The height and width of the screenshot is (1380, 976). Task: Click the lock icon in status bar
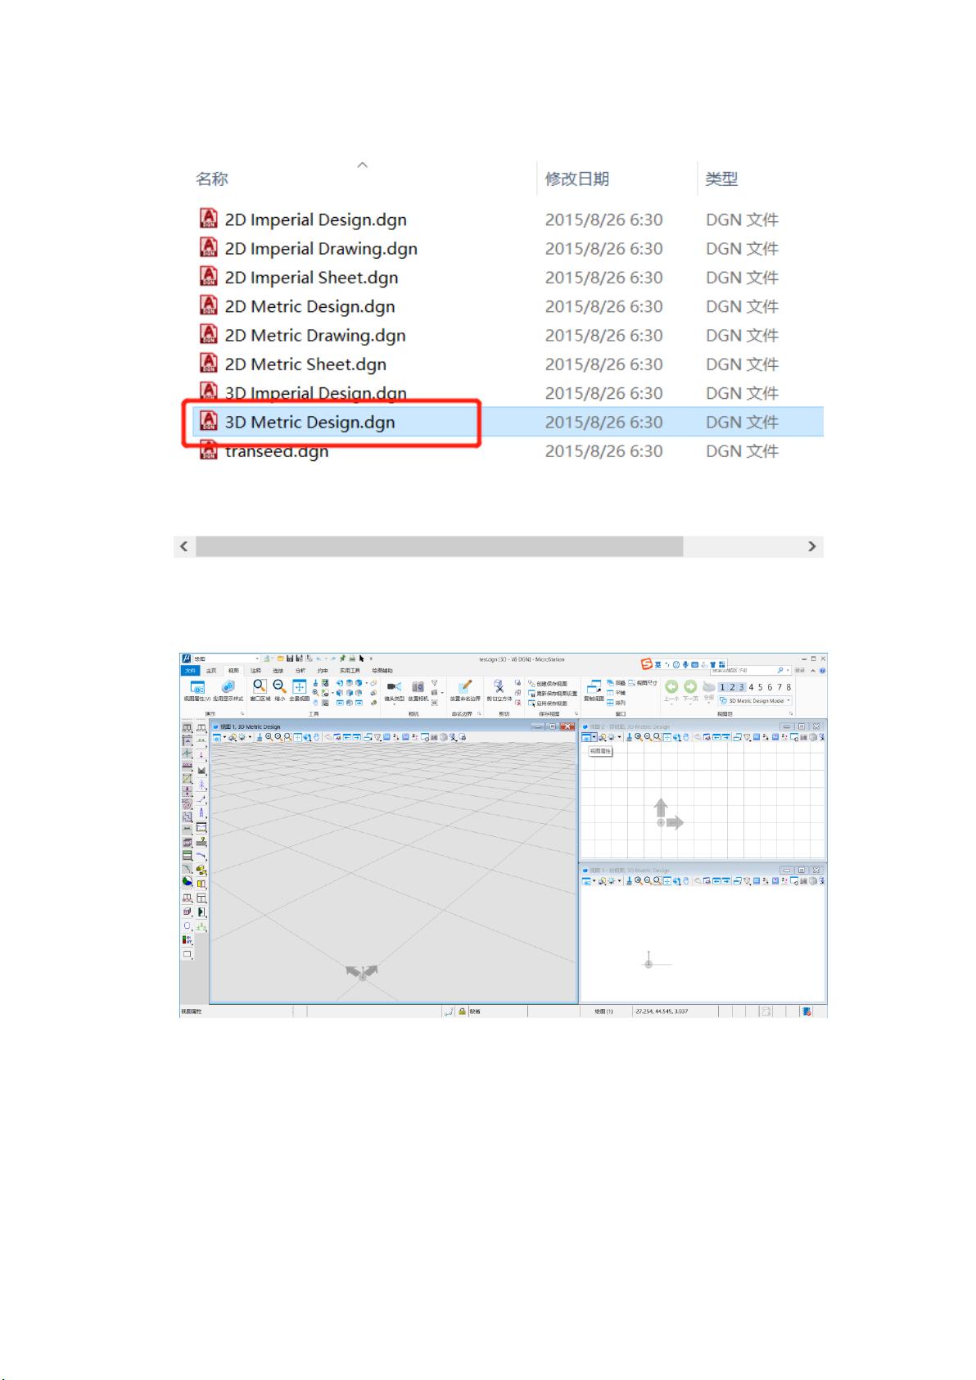pyautogui.click(x=463, y=1012)
